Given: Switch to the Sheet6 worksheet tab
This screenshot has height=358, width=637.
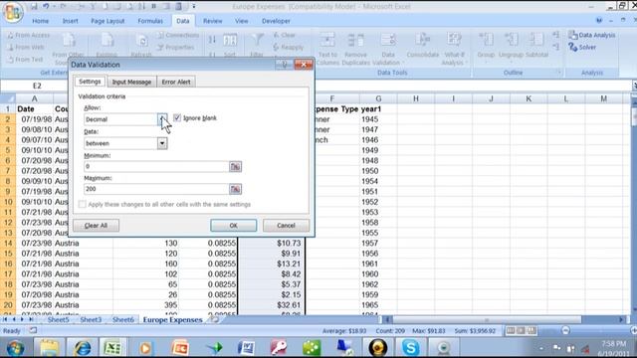Looking at the screenshot, I should click(123, 320).
